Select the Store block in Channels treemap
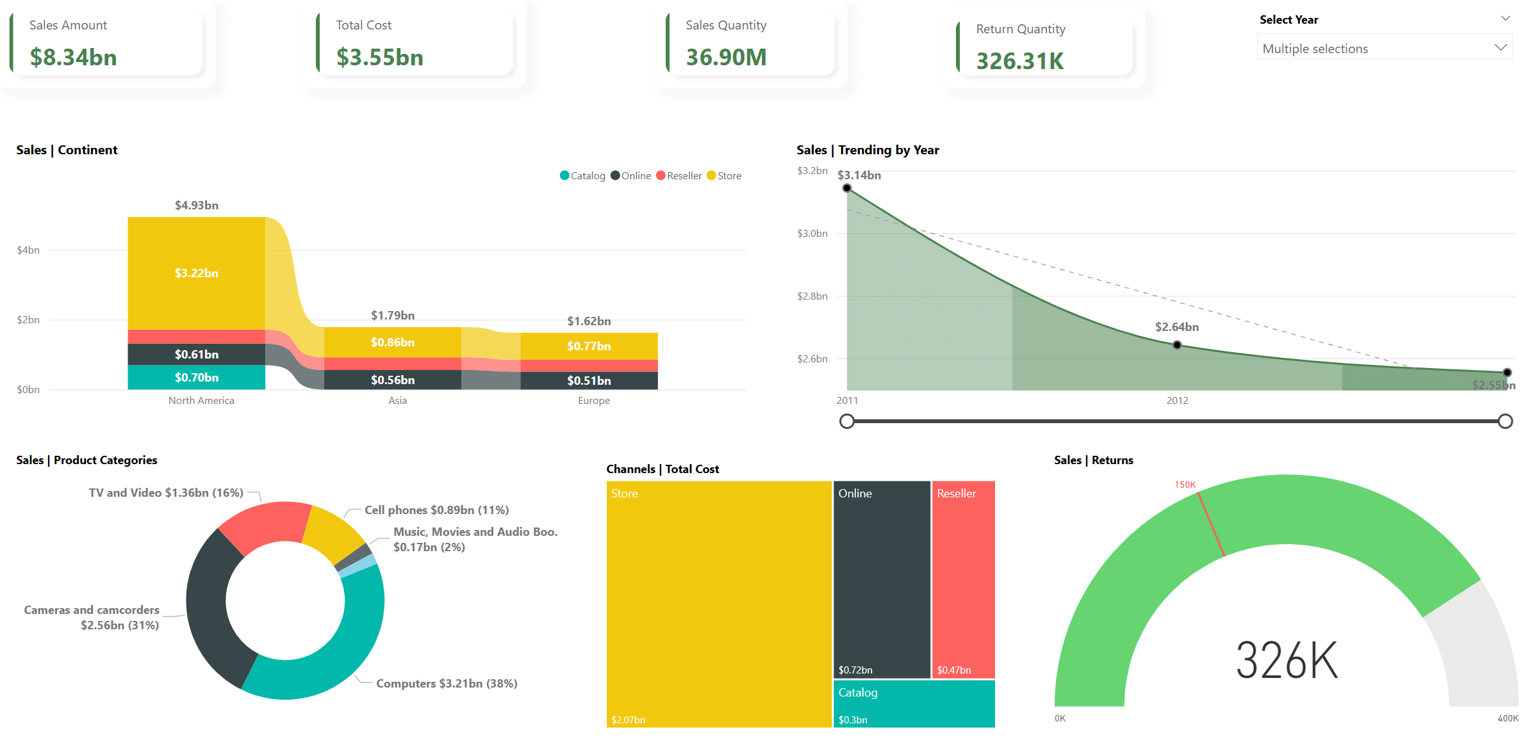1523x749 pixels. [718, 602]
